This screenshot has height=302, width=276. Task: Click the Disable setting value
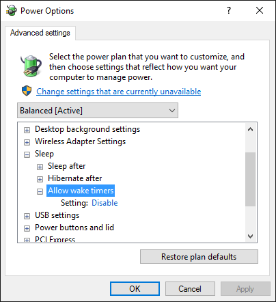pyautogui.click(x=105, y=203)
